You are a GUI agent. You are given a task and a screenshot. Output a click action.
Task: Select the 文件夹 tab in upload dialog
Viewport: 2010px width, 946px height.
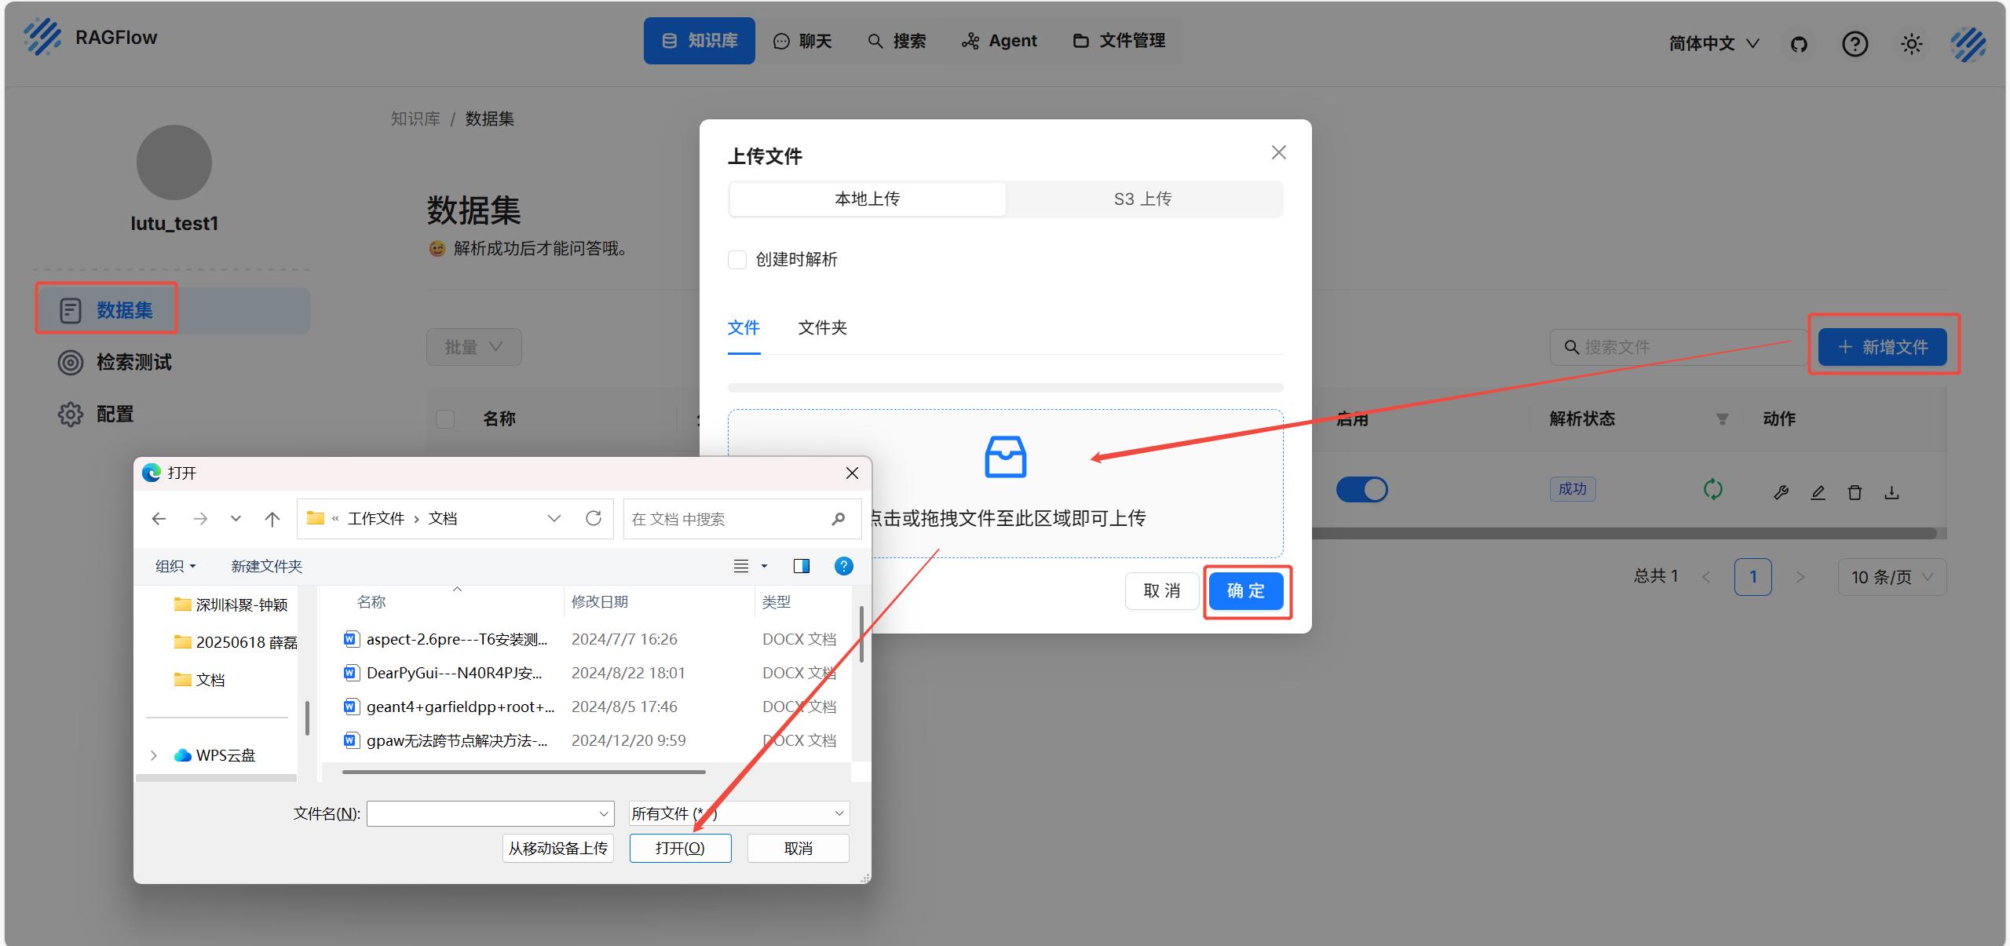[822, 328]
